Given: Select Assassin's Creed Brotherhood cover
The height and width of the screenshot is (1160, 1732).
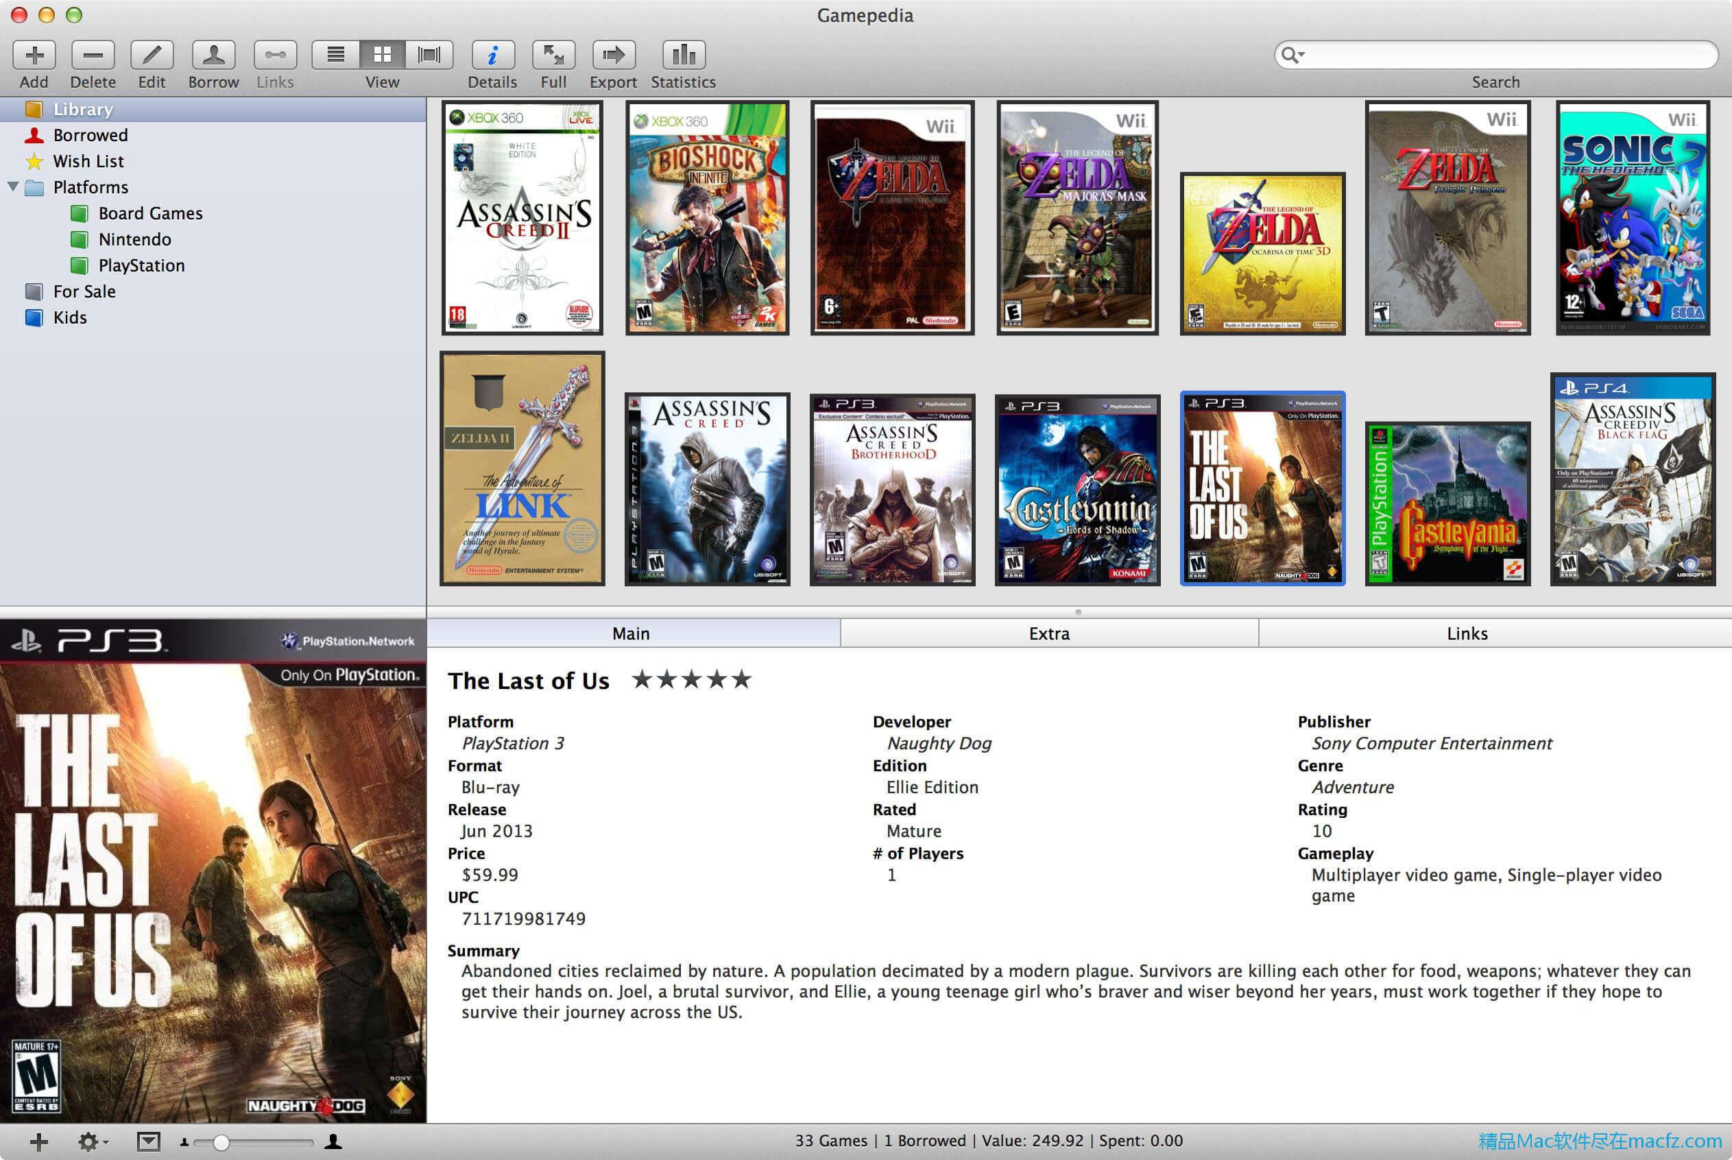Looking at the screenshot, I should click(892, 490).
